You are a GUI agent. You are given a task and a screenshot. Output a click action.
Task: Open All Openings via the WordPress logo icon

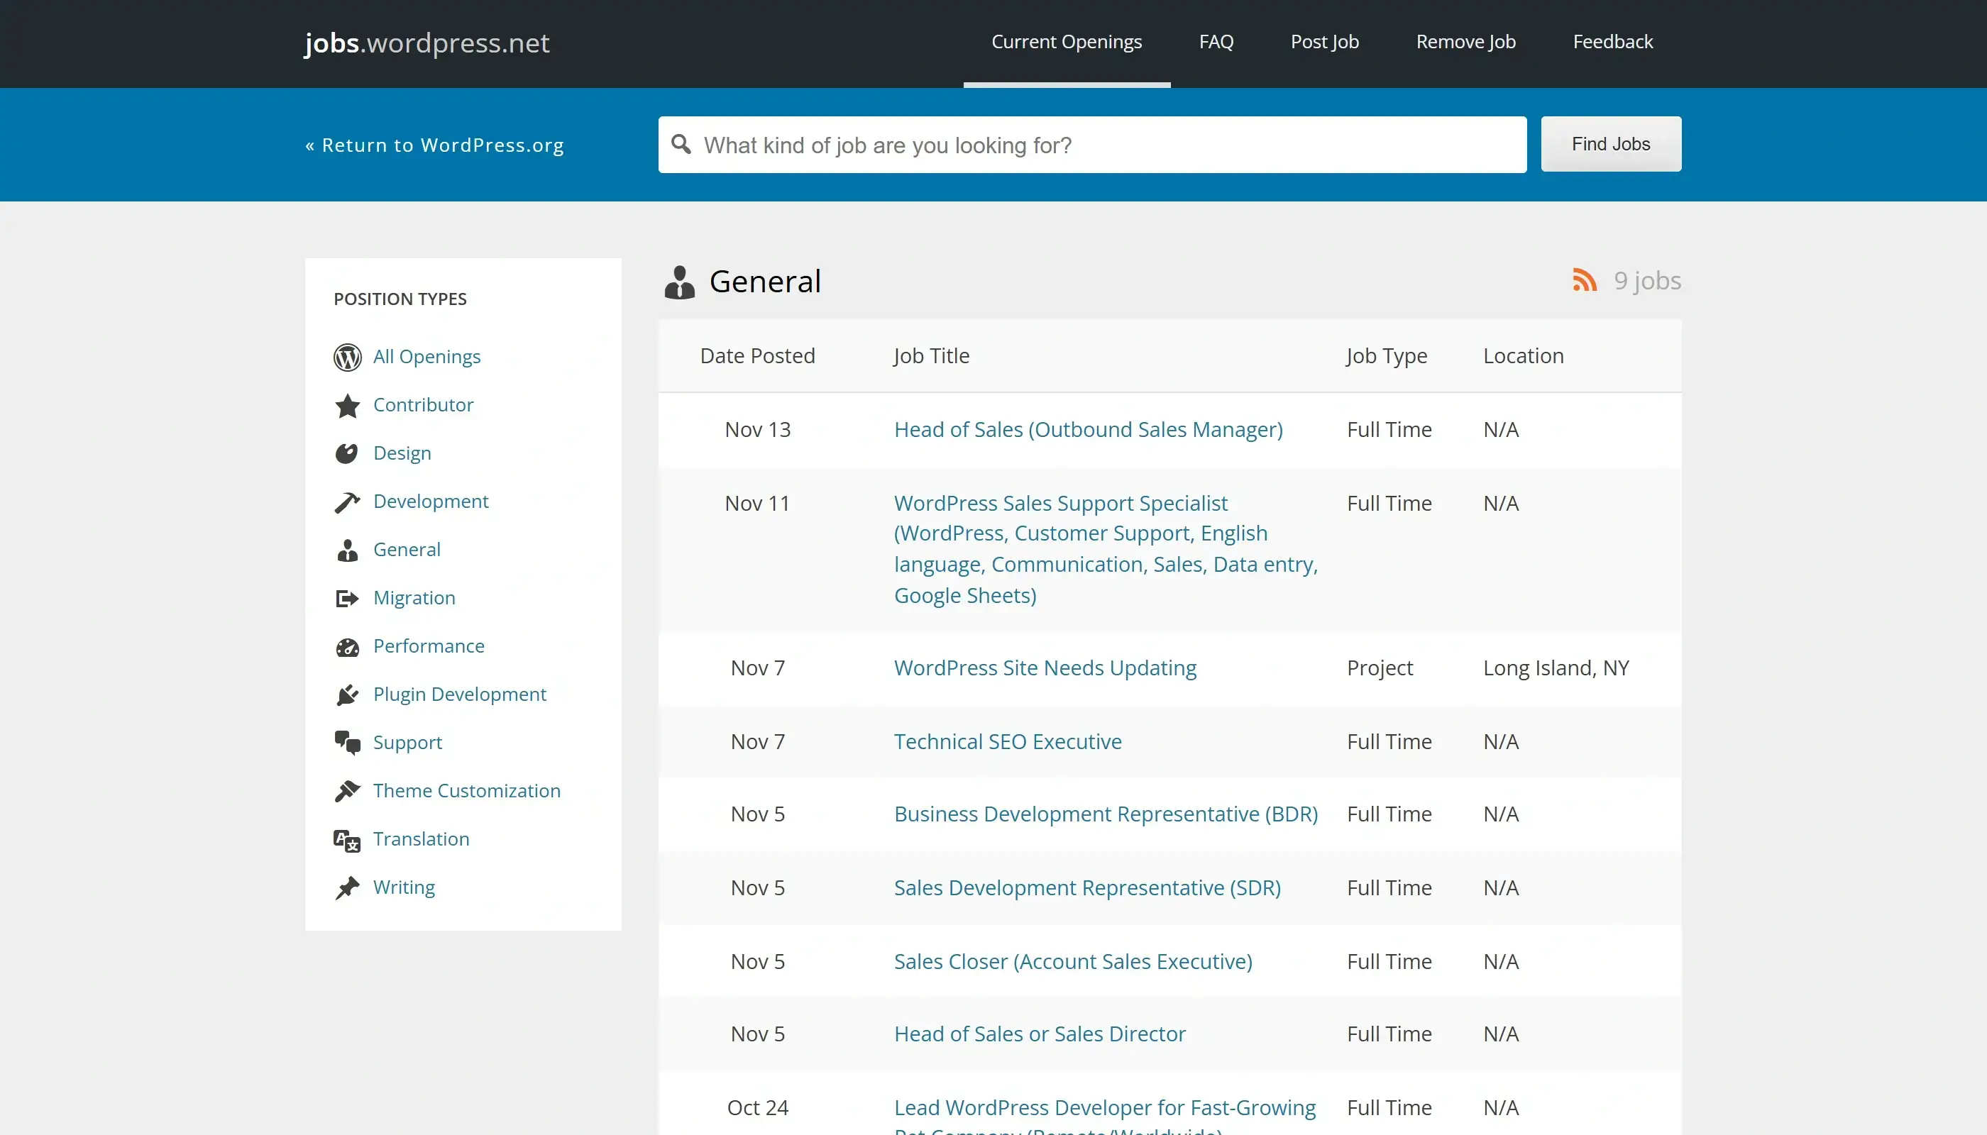348,357
